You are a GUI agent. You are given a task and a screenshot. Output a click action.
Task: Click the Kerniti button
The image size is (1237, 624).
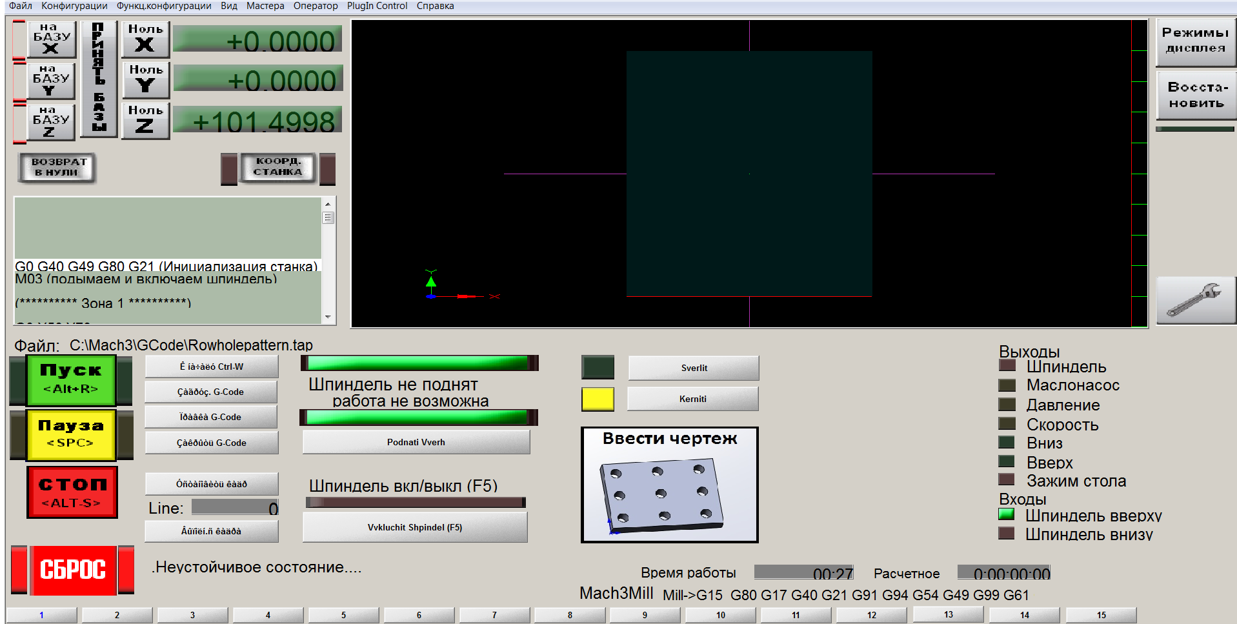[692, 399]
